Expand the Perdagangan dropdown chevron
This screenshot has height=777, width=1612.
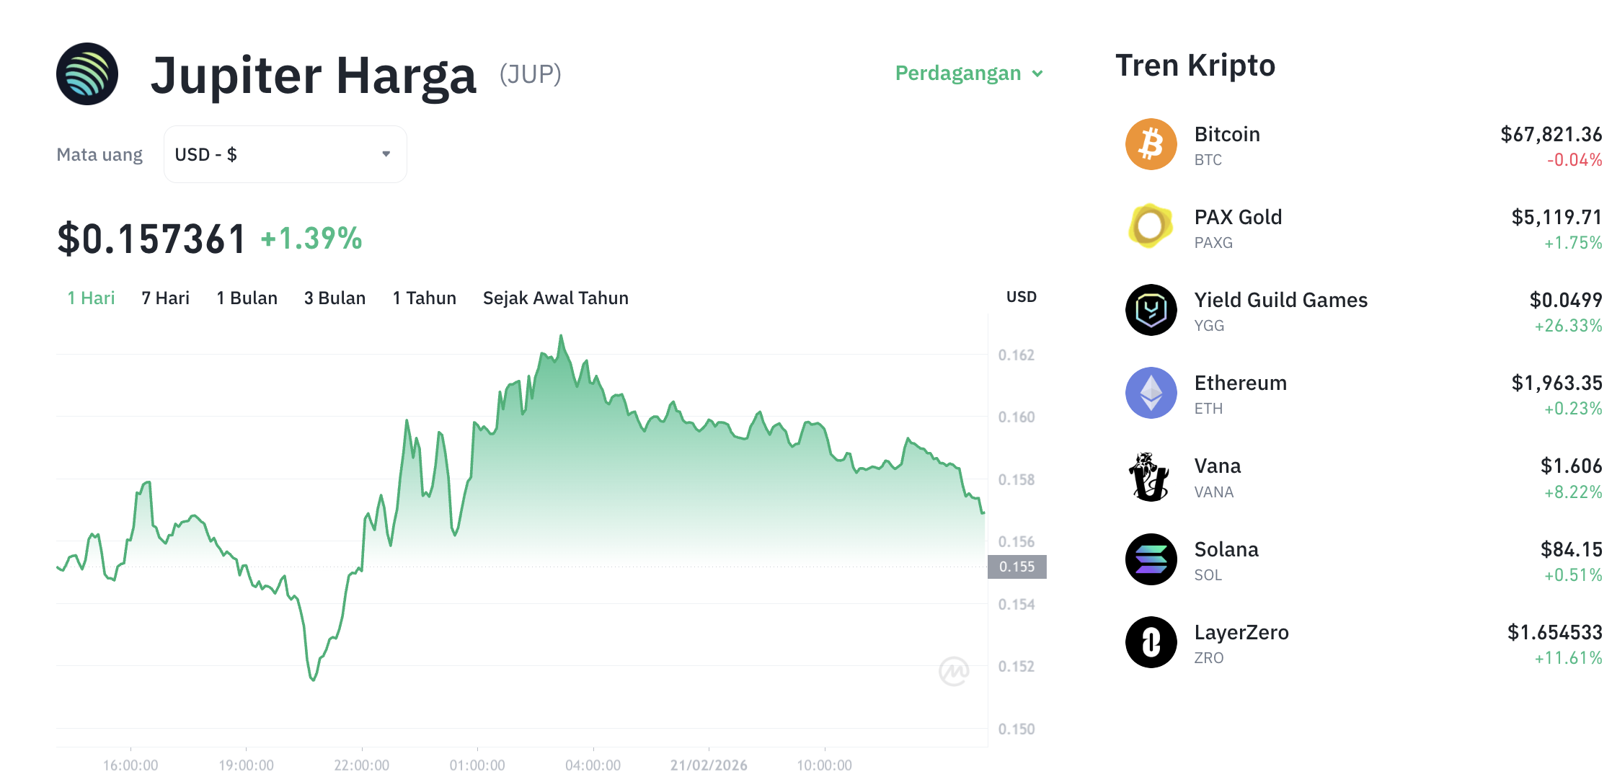coord(1038,74)
